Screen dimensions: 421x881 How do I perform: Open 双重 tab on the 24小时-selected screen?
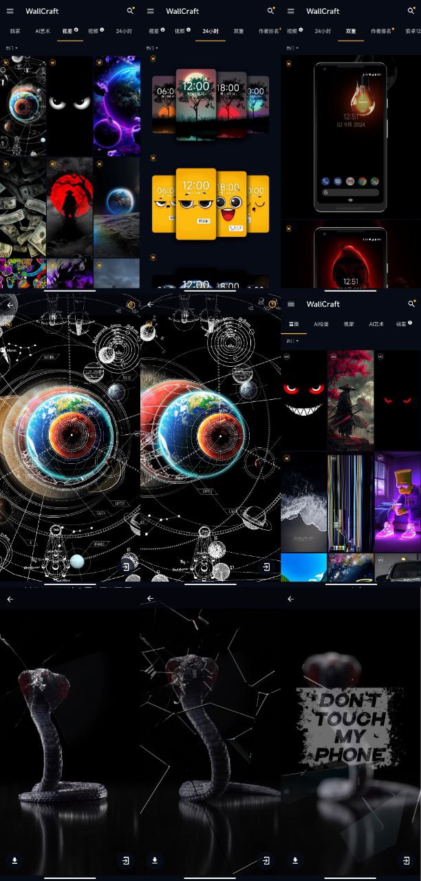(238, 31)
